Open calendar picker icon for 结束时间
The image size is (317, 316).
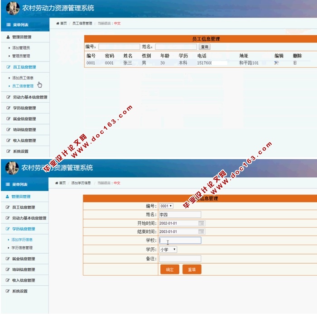(202, 231)
